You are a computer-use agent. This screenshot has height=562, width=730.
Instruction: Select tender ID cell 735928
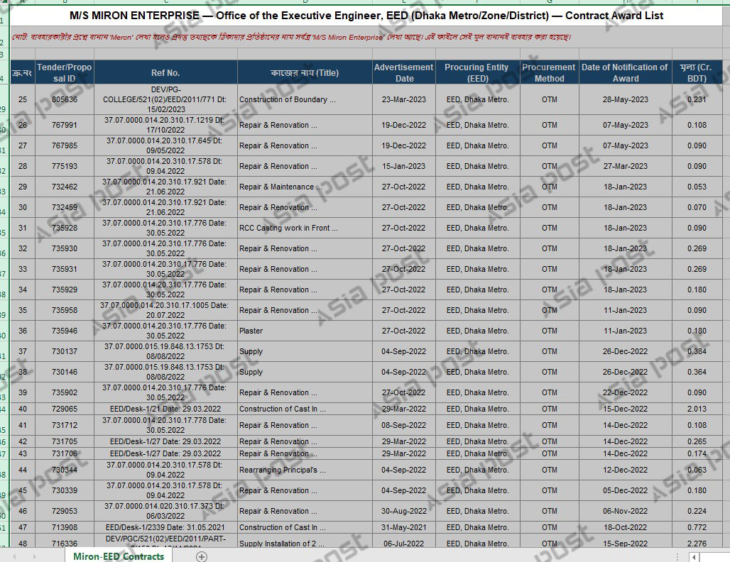[64, 228]
